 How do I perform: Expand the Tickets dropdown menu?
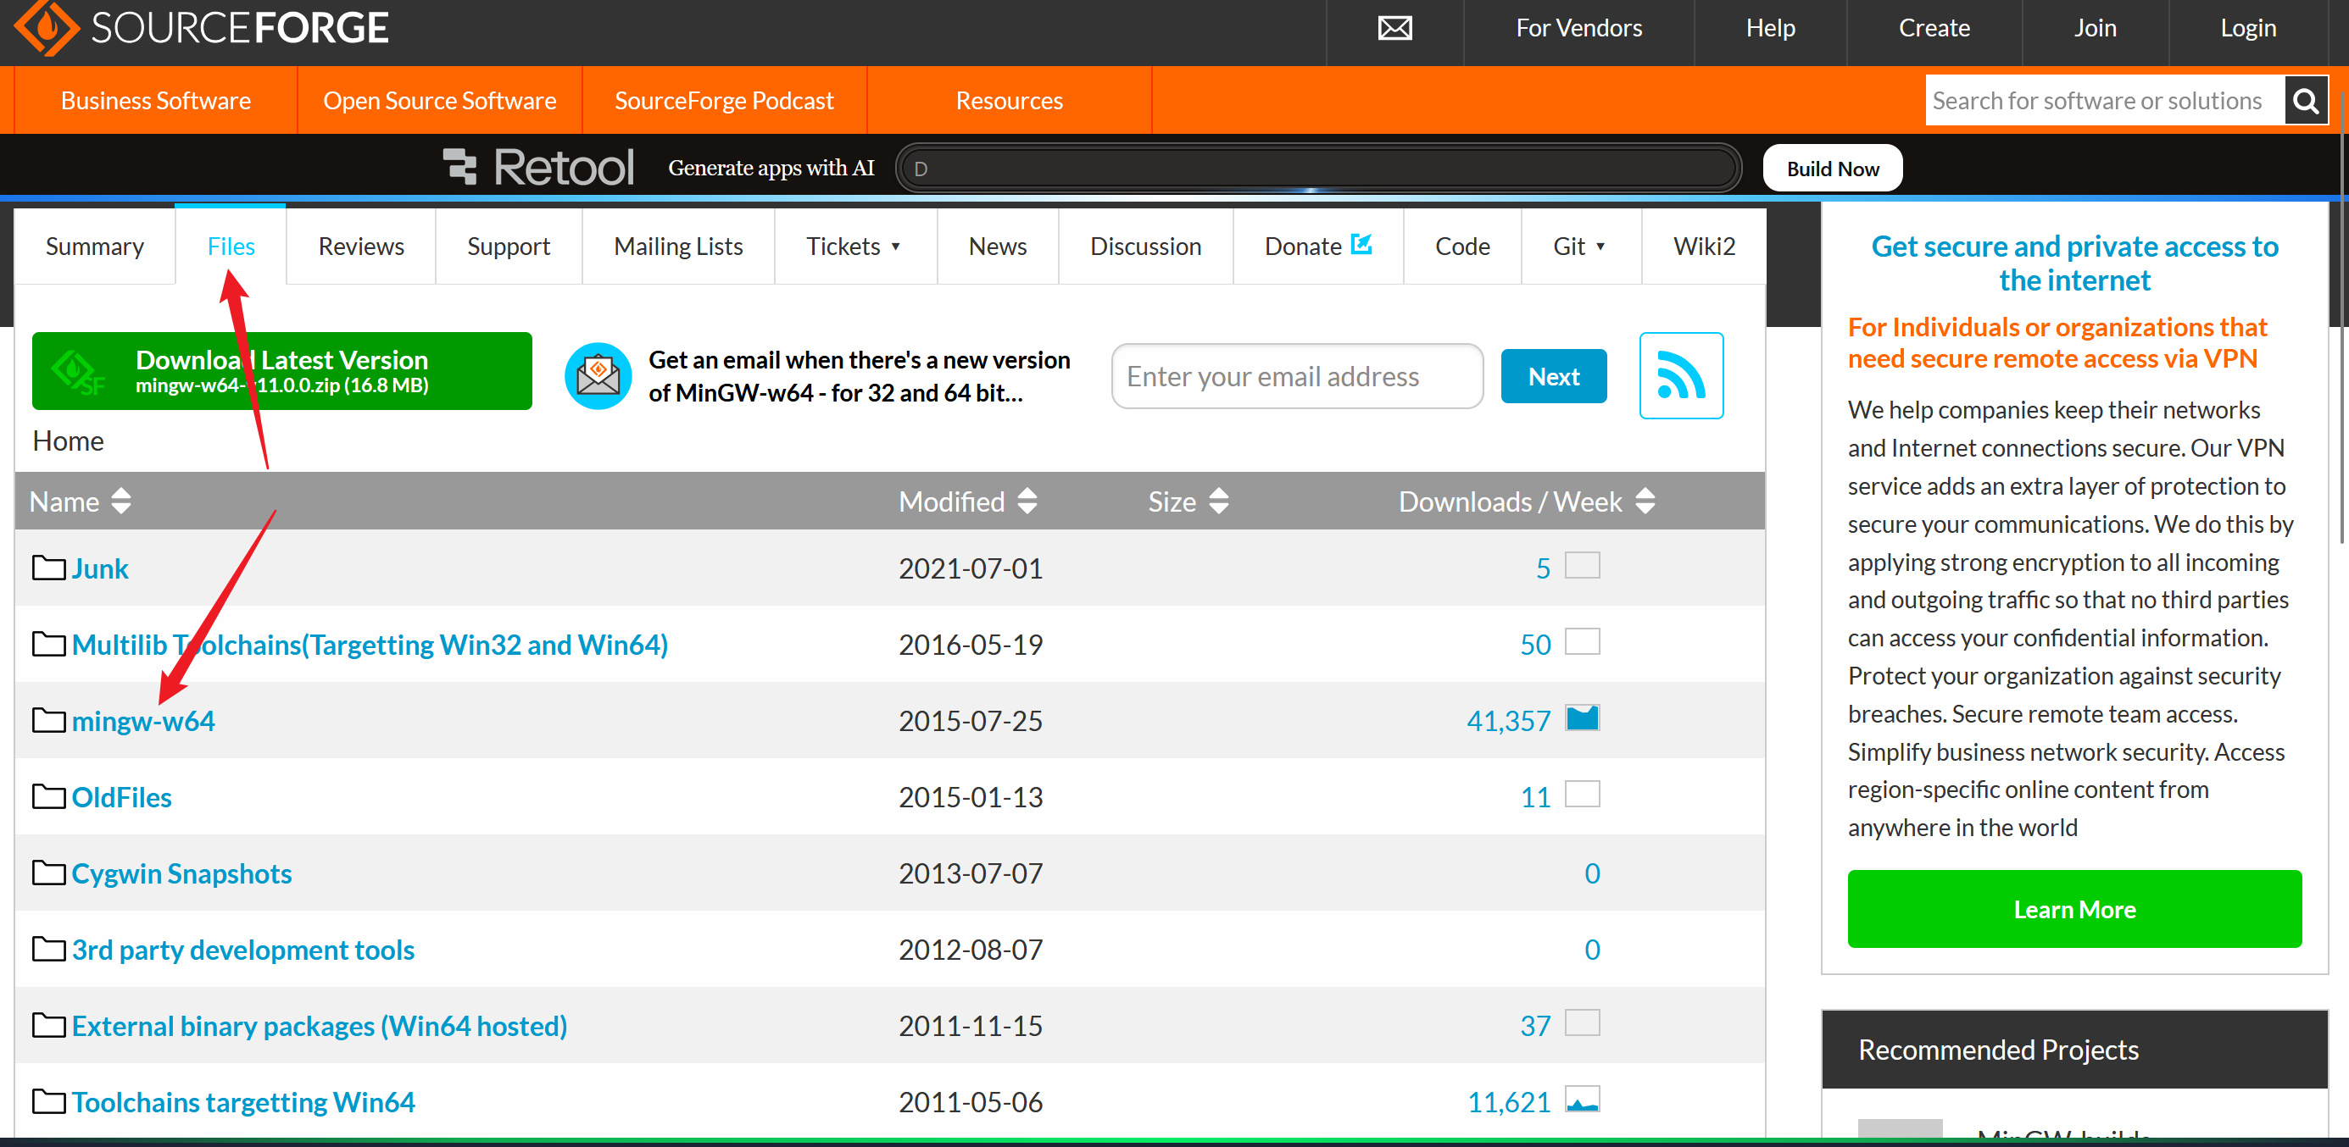pos(854,246)
